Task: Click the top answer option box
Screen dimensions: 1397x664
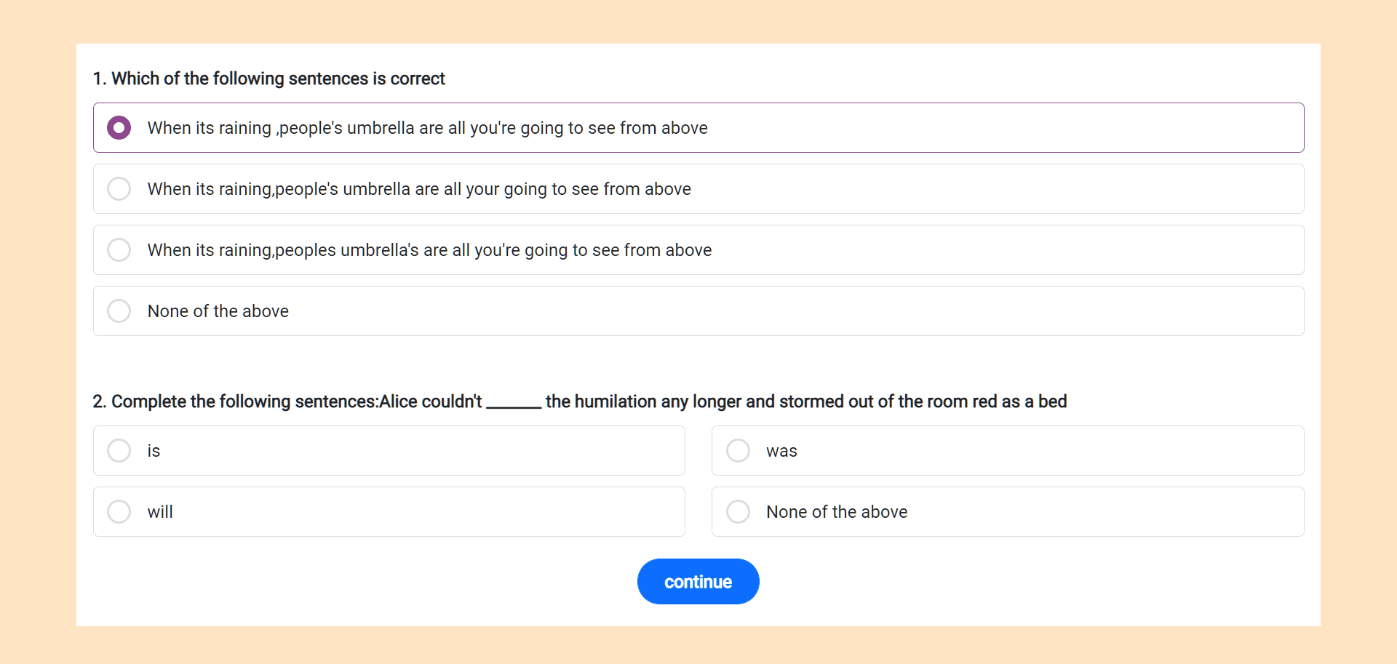Action: pos(509,127)
